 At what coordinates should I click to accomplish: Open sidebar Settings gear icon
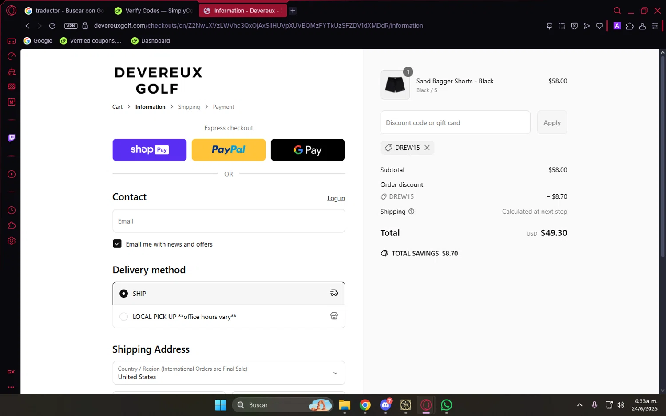12,241
